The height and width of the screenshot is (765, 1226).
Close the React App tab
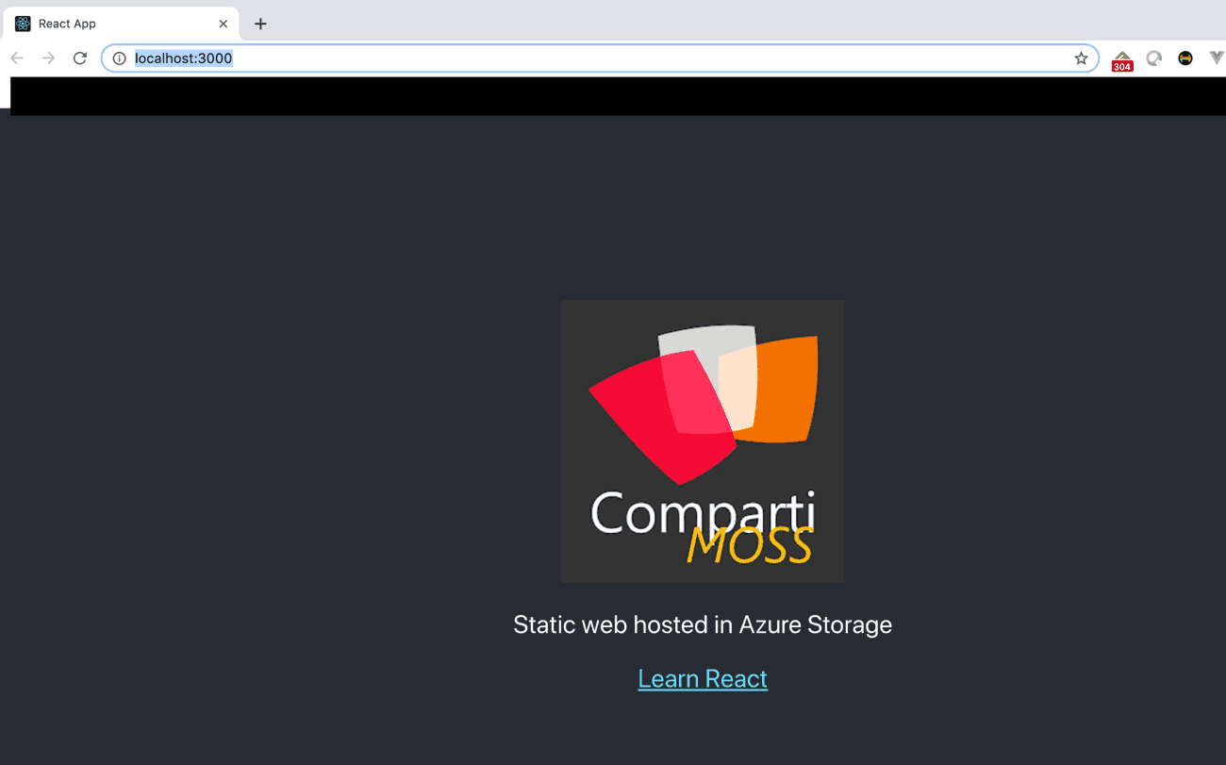pyautogui.click(x=224, y=24)
